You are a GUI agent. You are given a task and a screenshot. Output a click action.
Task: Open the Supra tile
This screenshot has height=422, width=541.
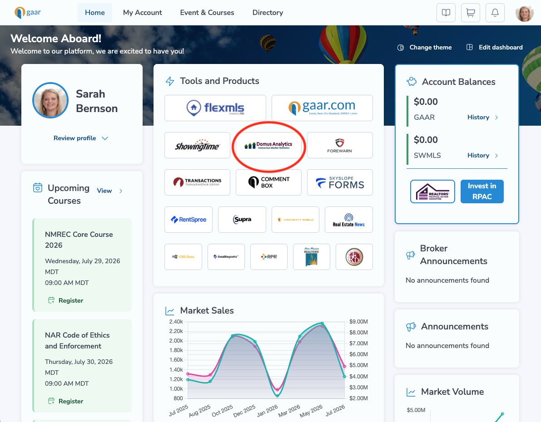pyautogui.click(x=242, y=220)
